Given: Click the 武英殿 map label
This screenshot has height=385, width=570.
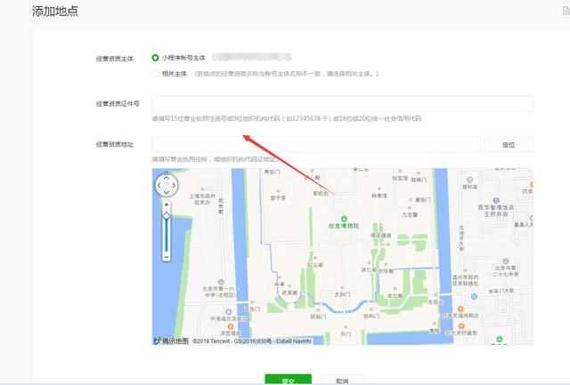Looking at the screenshot, I should tap(289, 293).
